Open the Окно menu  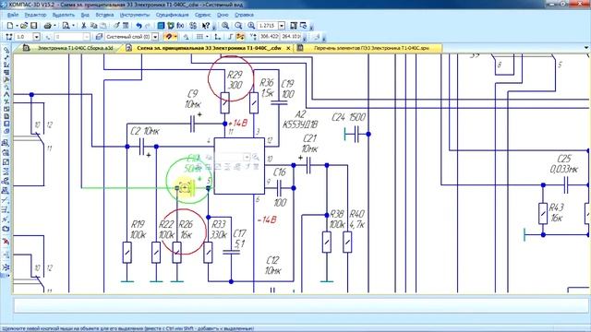(x=223, y=15)
